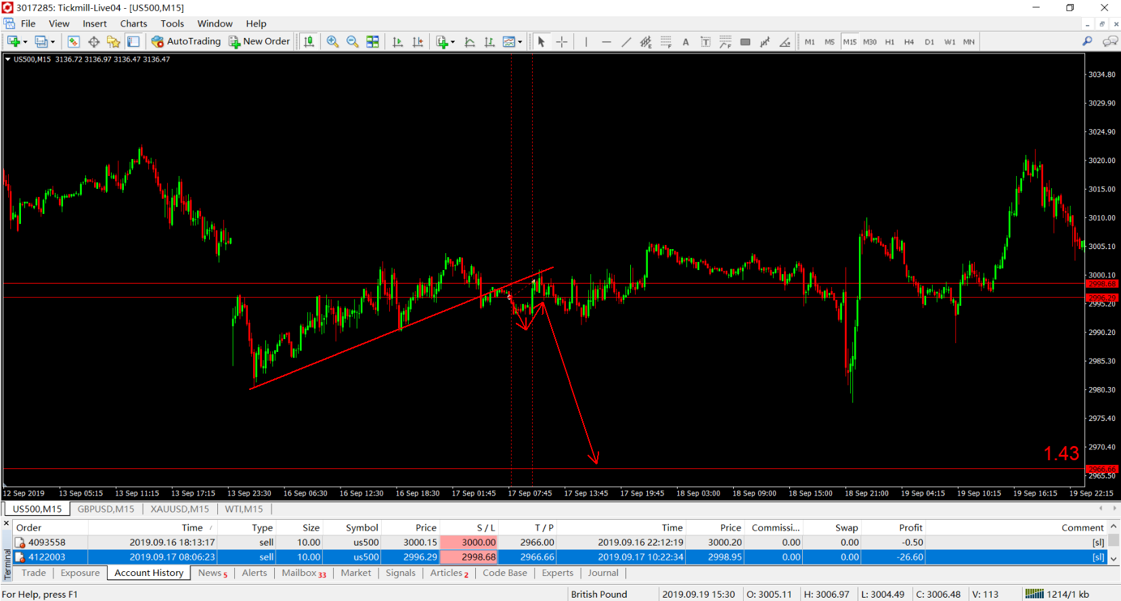Select the horizontal line drawing tool
This screenshot has width=1121, height=601.
point(607,42)
